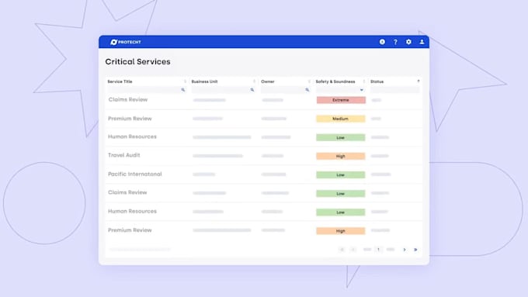The image size is (528, 297).
Task: Click the Extreme rating badge
Action: pos(341,100)
